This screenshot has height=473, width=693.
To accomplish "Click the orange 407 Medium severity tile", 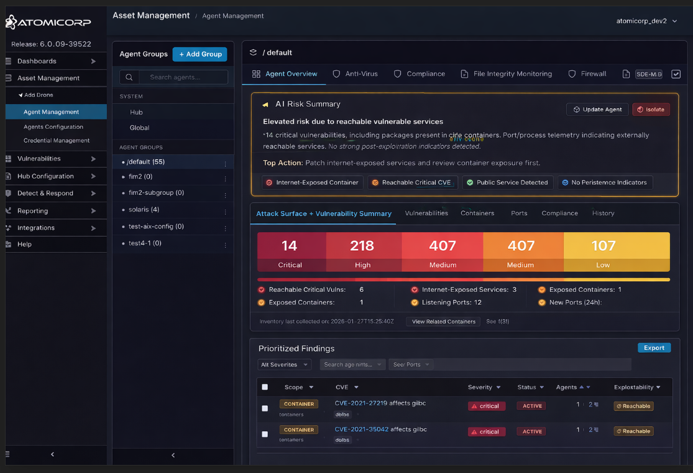I will pyautogui.click(x=523, y=252).
